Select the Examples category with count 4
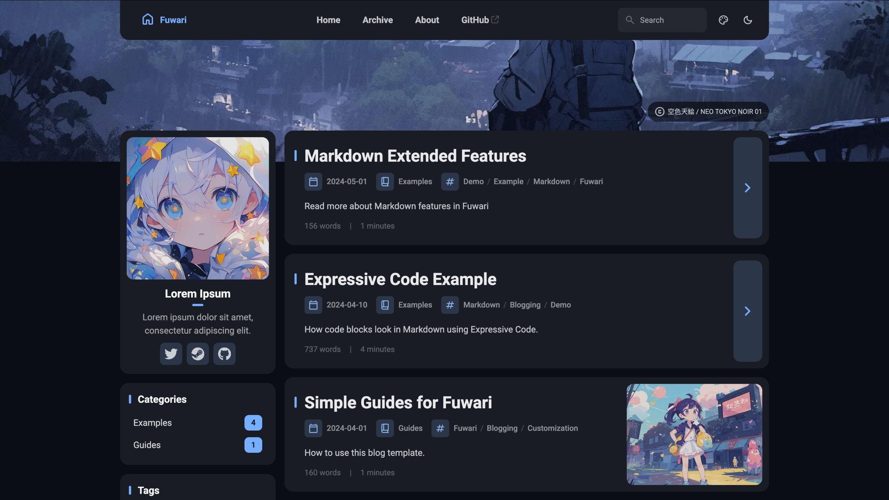The height and width of the screenshot is (500, 889). [x=198, y=423]
